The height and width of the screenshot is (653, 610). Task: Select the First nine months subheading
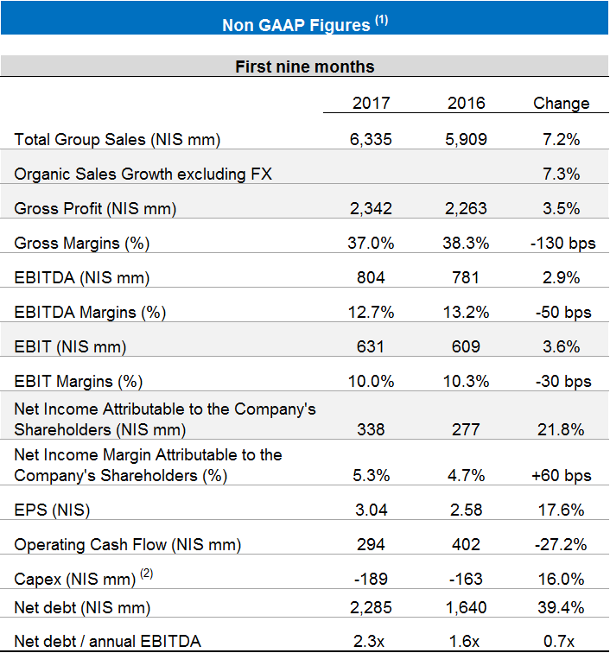click(x=305, y=67)
